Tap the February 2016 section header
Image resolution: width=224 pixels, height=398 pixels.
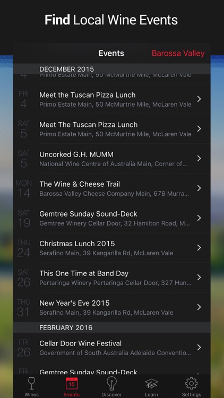tap(112, 327)
